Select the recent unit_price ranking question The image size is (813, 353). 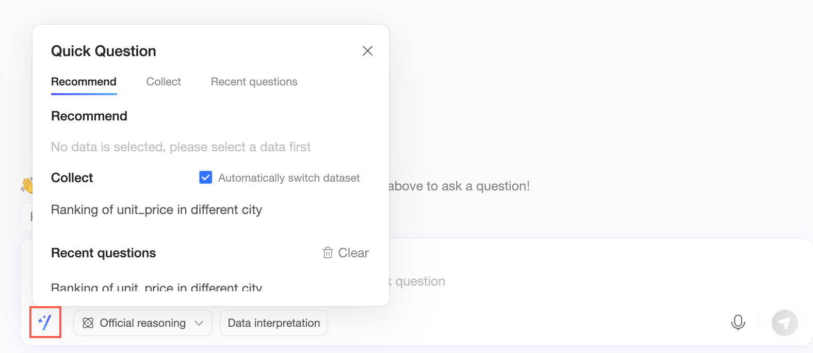pos(156,287)
